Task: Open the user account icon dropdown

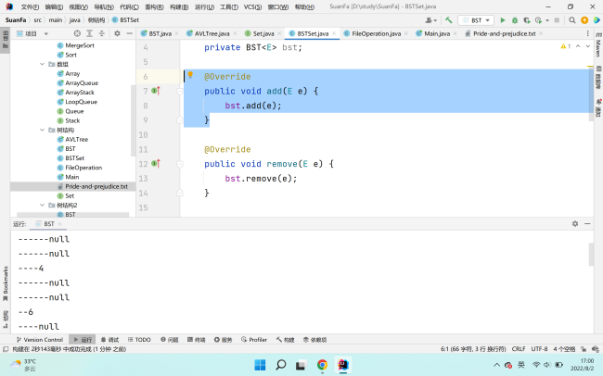Action: [x=430, y=20]
